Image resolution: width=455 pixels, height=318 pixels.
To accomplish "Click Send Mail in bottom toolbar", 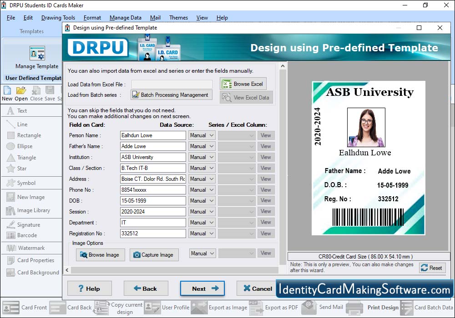I will [x=323, y=307].
